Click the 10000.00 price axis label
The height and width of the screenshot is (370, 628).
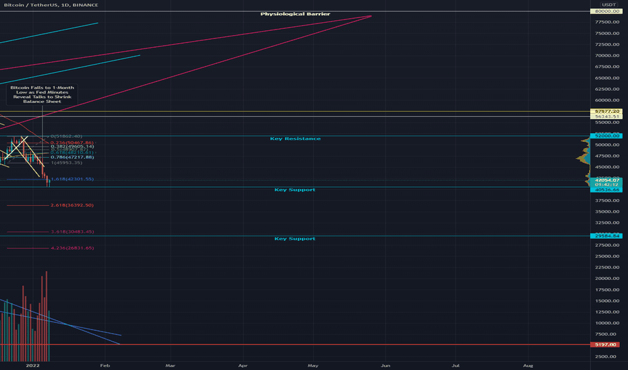pos(607,323)
